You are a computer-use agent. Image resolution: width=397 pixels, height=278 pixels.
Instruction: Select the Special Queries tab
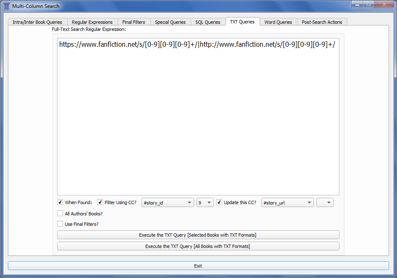170,22
